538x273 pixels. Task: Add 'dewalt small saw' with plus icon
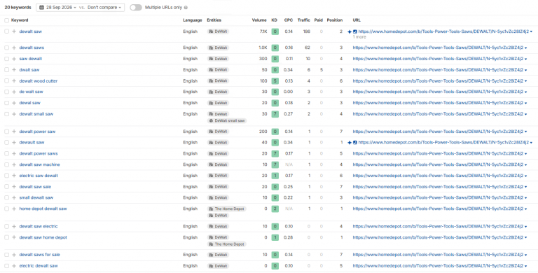coord(14,114)
